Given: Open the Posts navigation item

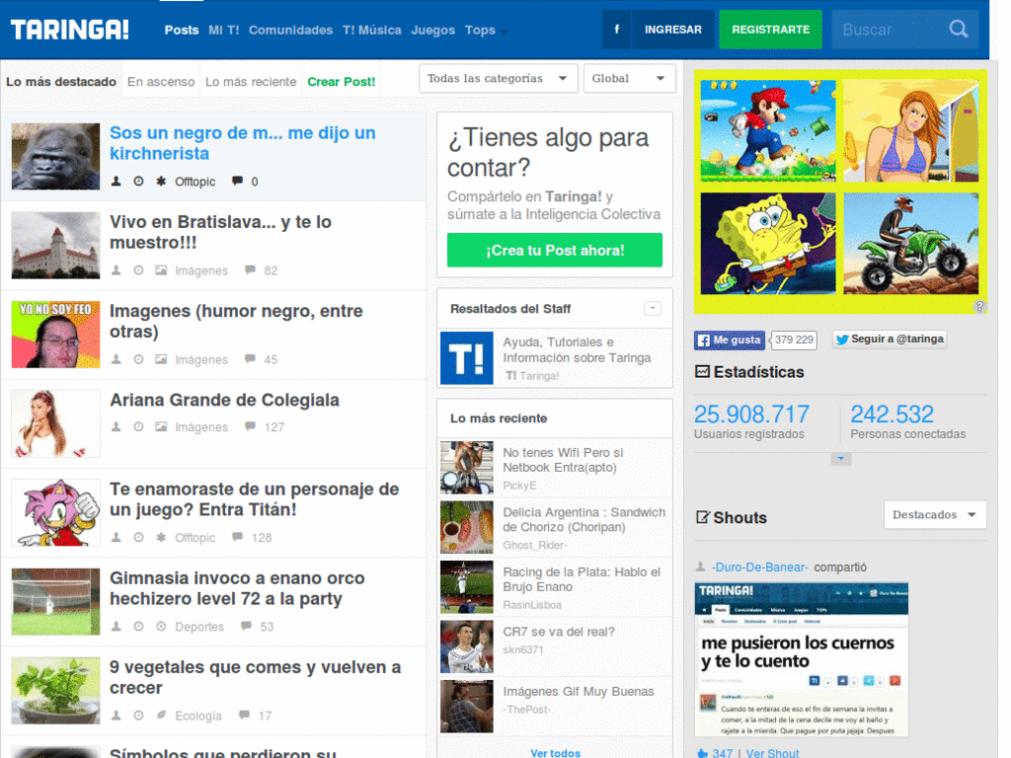Looking at the screenshot, I should coord(182,31).
